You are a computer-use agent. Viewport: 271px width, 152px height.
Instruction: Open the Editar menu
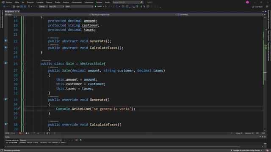17,2
